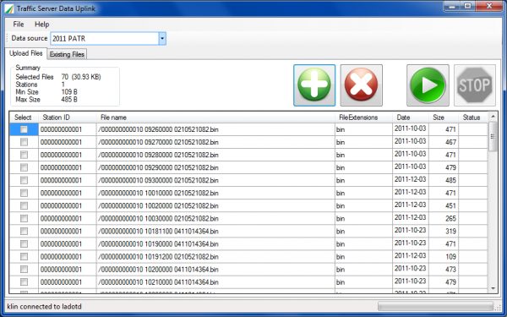Check the box for file 10191200 0210521082.bin

click(24, 256)
